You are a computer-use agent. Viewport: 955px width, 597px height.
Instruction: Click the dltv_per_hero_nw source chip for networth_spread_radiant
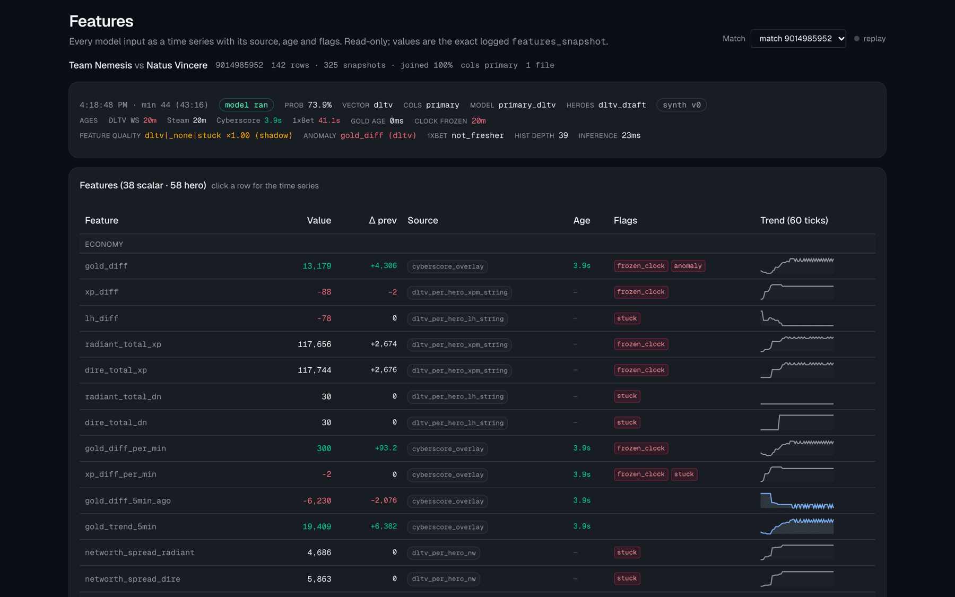[x=444, y=553]
